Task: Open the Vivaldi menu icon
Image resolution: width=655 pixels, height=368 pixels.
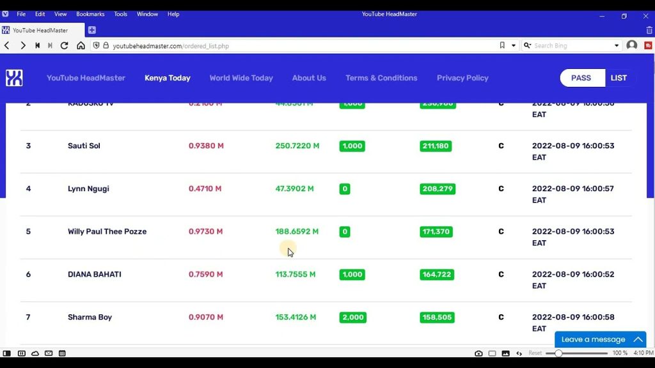Action: pos(5,14)
